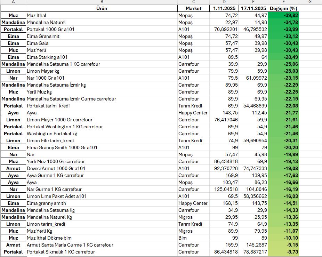The image size is (322, 257).
Task: Select the 145,2687 price cell
Action: pos(253,245)
